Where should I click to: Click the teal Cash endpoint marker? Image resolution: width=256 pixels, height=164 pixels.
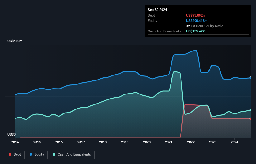(251, 110)
